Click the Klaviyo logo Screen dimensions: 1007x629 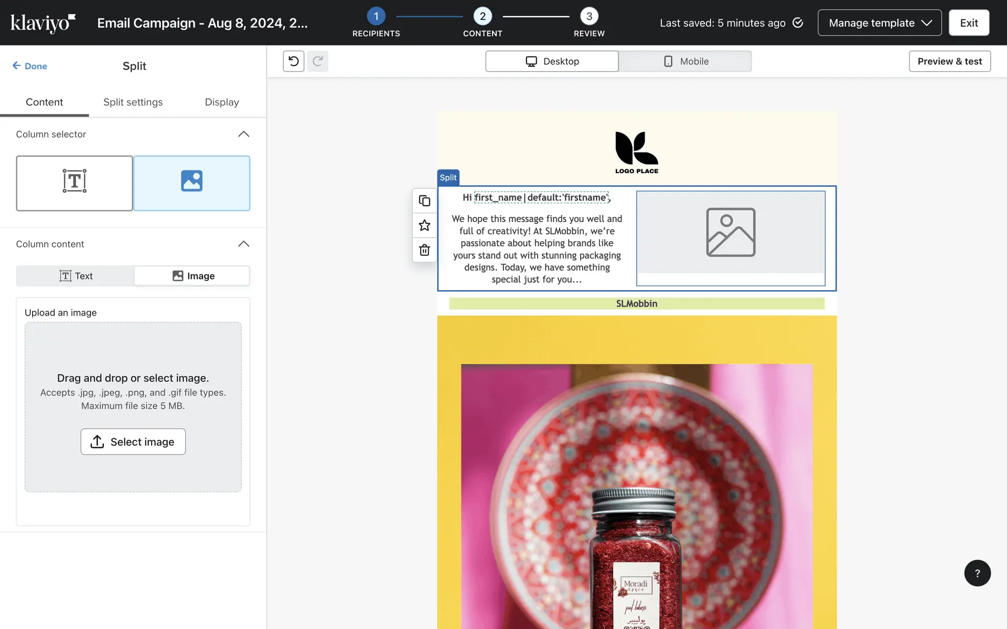(x=43, y=23)
